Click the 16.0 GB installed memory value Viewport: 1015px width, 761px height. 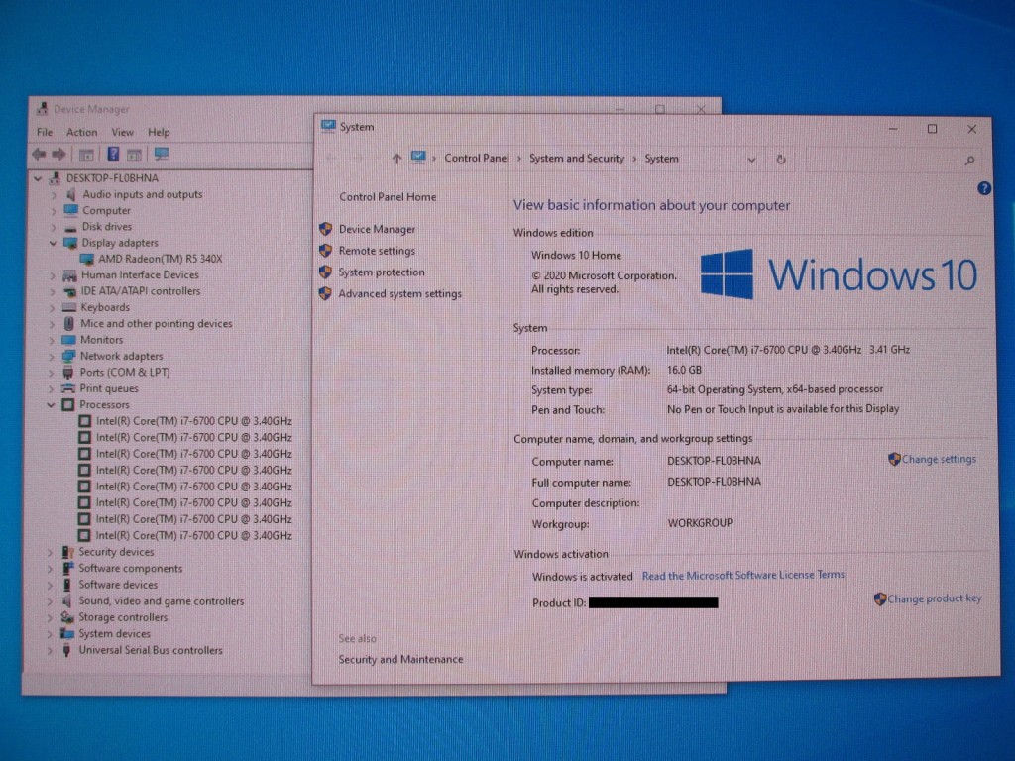click(684, 371)
